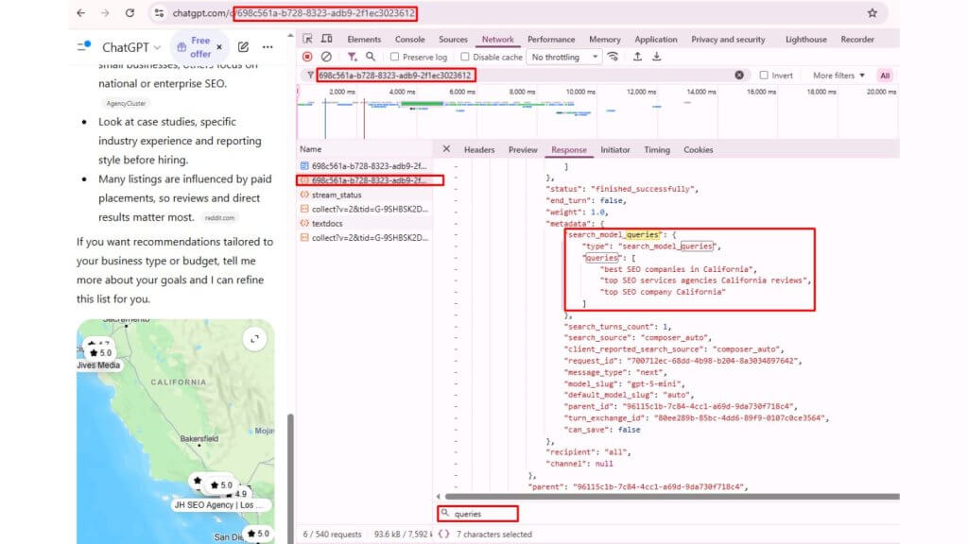Click the response horizontal scrollbar

pos(672,496)
